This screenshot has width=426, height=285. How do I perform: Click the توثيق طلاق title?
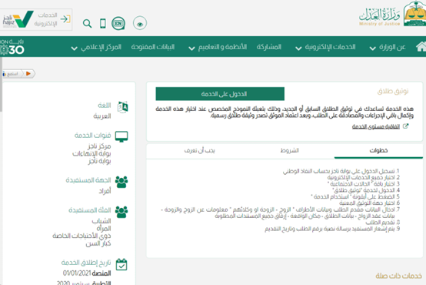tap(393, 91)
